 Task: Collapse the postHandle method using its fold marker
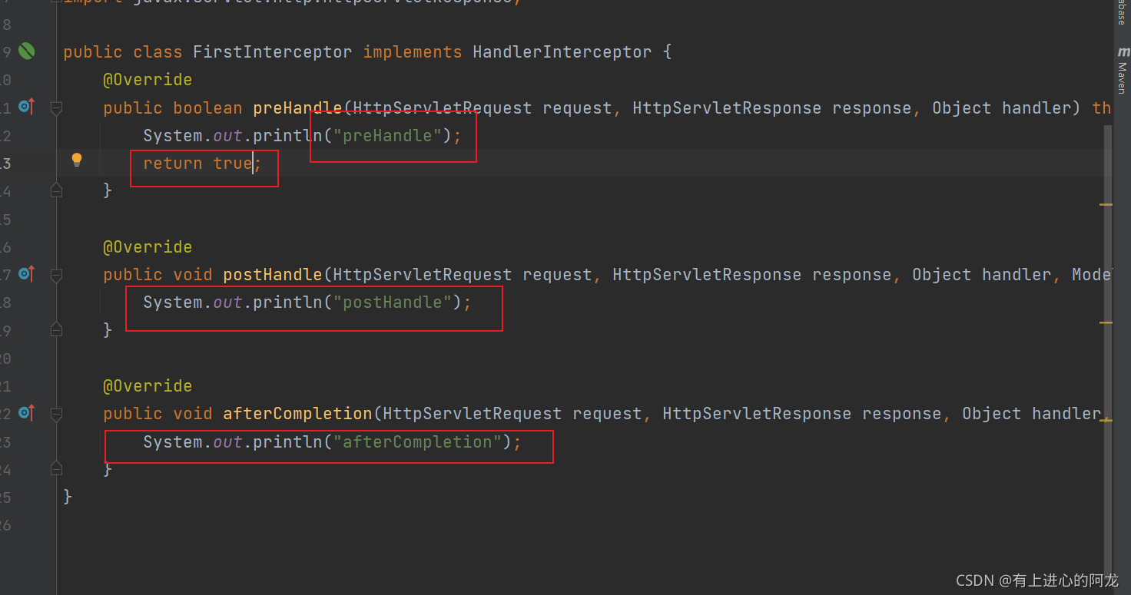coord(56,275)
